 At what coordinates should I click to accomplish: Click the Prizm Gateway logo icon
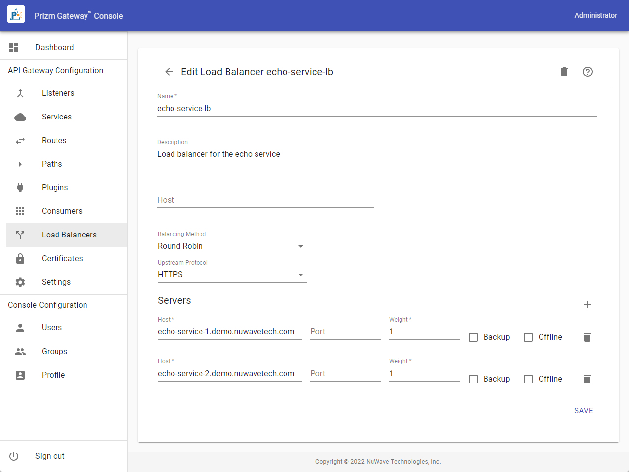16,15
